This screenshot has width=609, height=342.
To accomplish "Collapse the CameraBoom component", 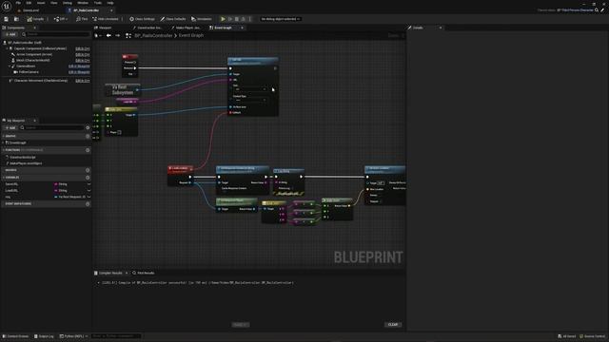I will point(9,66).
